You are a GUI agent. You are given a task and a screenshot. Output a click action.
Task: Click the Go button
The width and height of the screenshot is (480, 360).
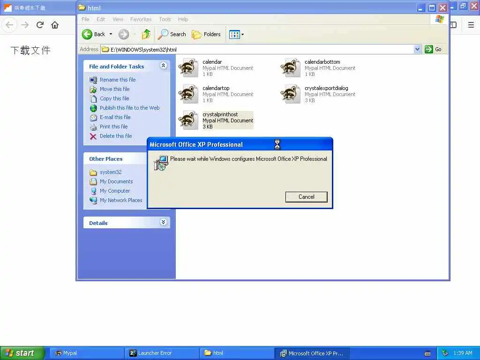(433, 49)
